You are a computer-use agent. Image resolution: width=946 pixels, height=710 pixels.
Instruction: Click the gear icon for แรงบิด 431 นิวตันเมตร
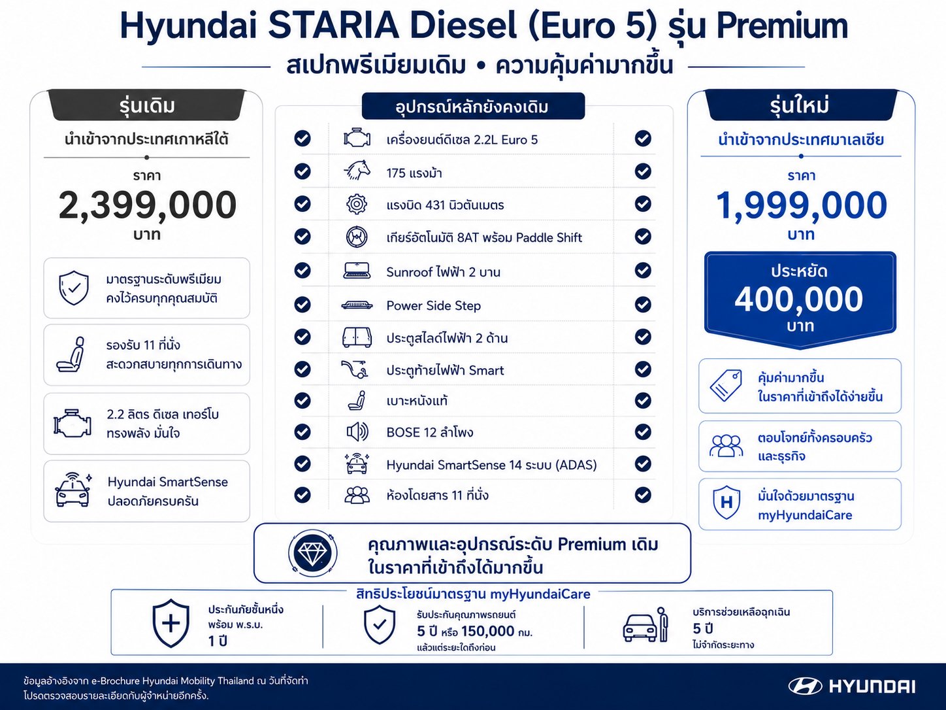[357, 204]
